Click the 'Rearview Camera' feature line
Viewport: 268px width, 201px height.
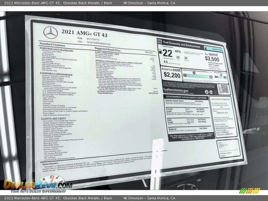(x=51, y=149)
